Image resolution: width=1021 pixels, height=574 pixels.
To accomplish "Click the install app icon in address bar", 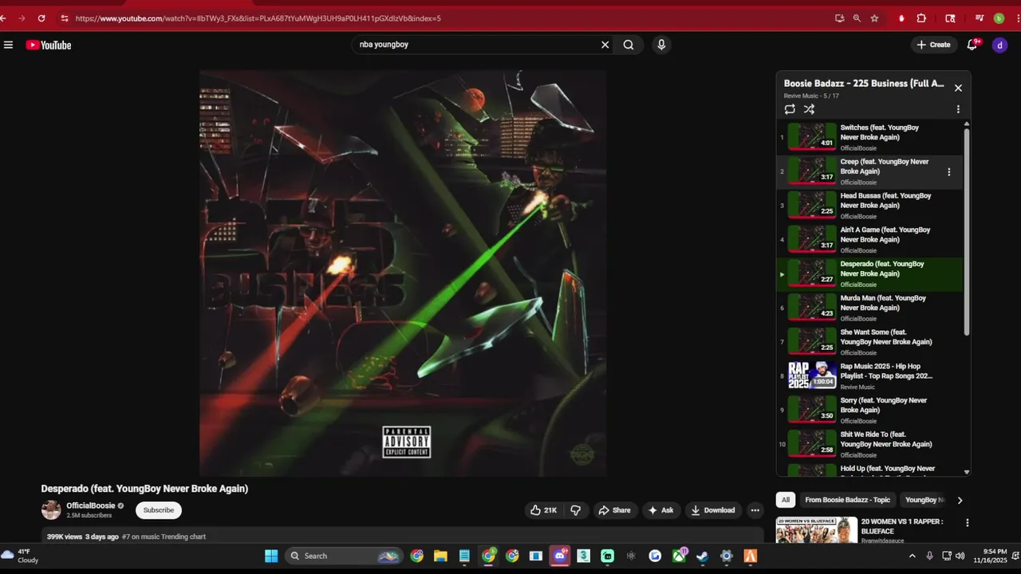I will tap(839, 18).
